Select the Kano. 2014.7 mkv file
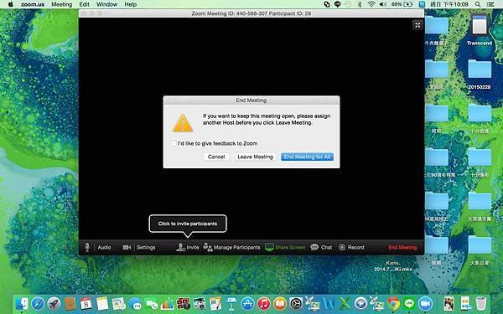Screen dimensions: 503x314 click(x=392, y=266)
